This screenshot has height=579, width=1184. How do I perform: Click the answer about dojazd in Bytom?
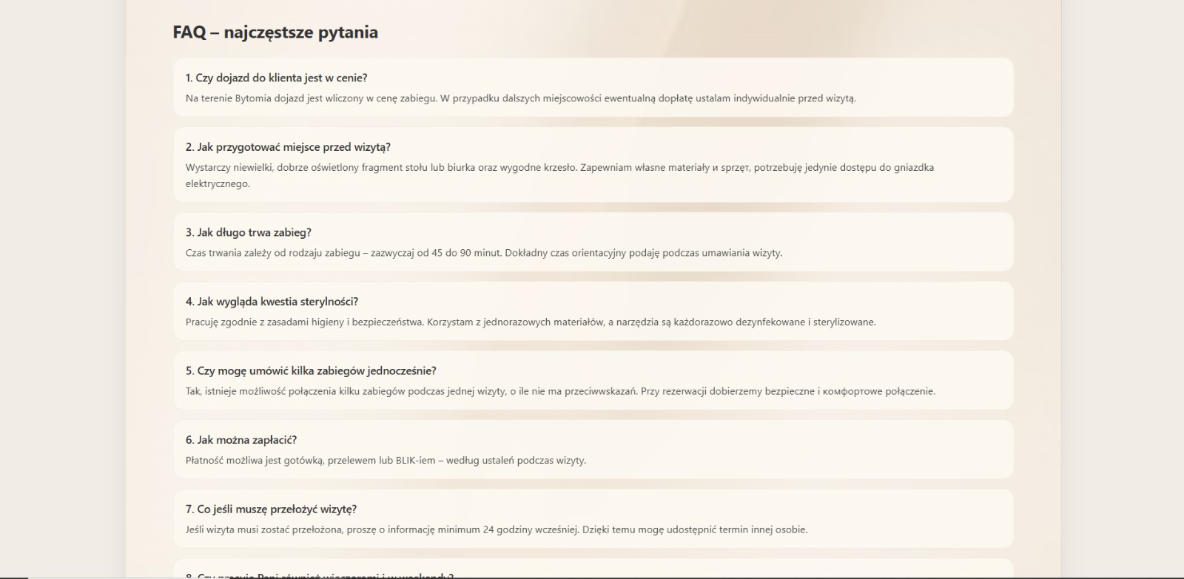[520, 98]
